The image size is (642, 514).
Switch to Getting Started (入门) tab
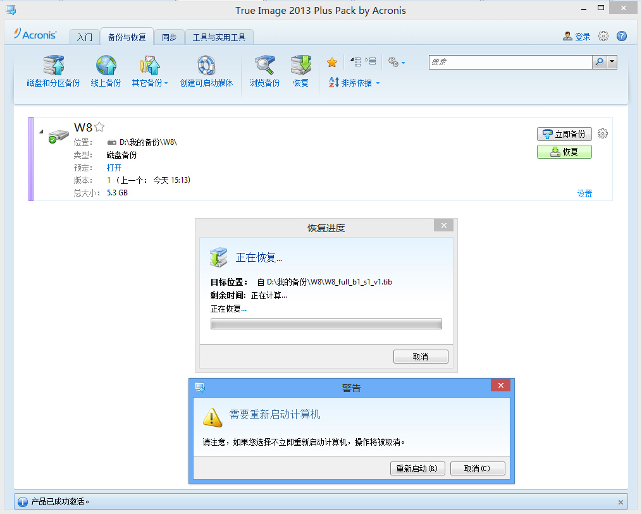[x=84, y=37]
